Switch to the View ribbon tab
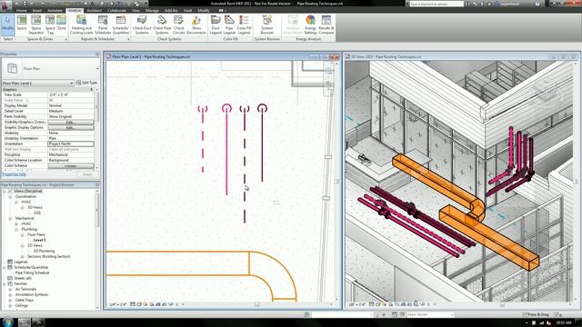Image resolution: width=582 pixels, height=327 pixels. (135, 10)
